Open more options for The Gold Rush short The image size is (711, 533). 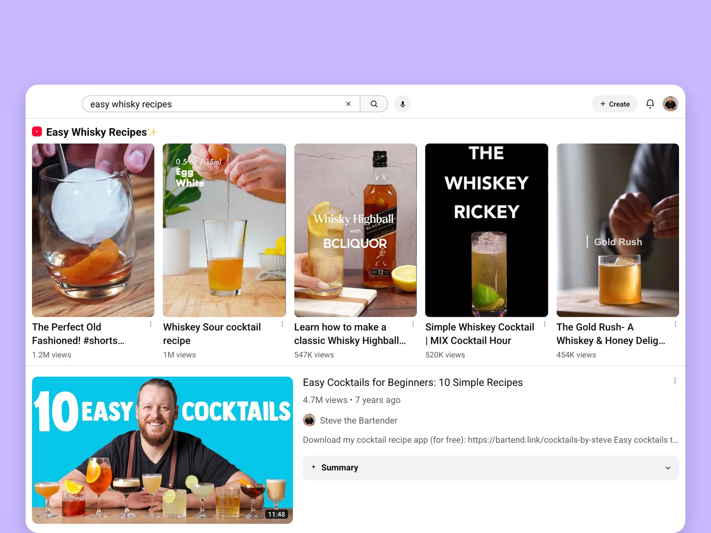[x=675, y=324]
